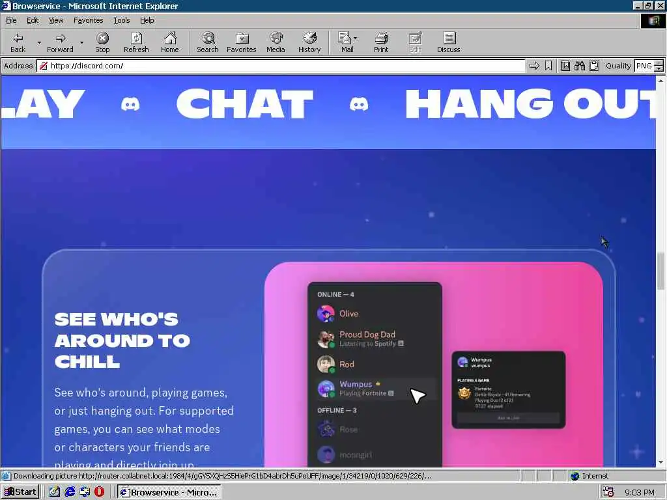Open the Forward history dropdown arrow
Viewport: 667px width, 500px height.
tap(81, 42)
